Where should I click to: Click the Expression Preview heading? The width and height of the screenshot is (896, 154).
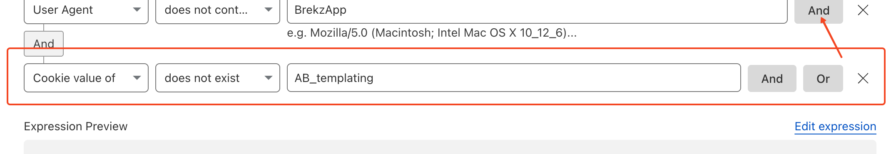coord(76,127)
